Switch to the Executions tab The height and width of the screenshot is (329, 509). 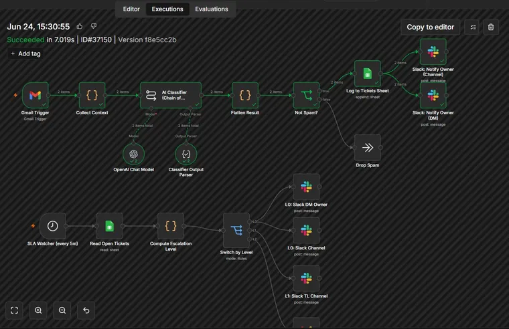pos(167,9)
